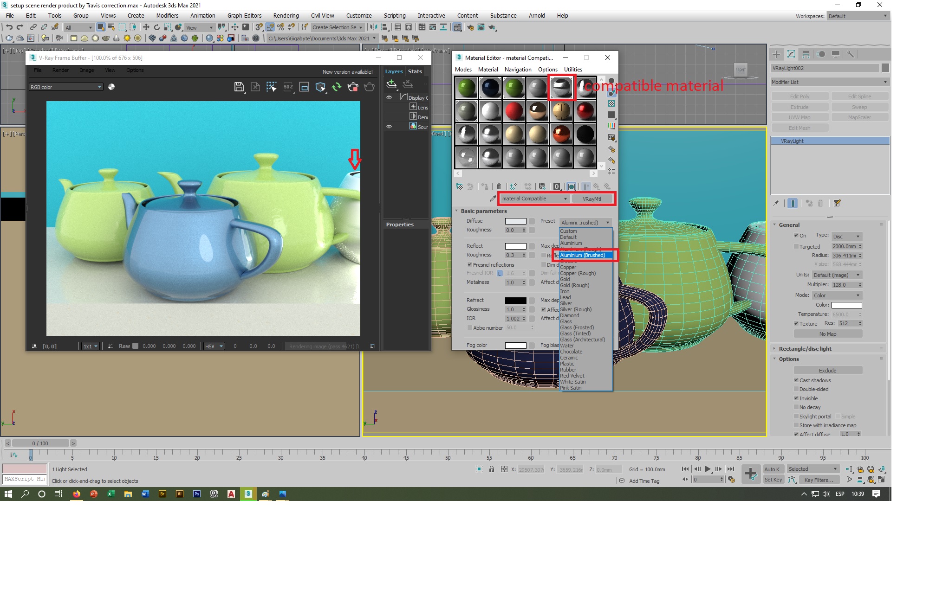Click the selection lock toggle icon
This screenshot has height=590, width=949.
point(491,469)
